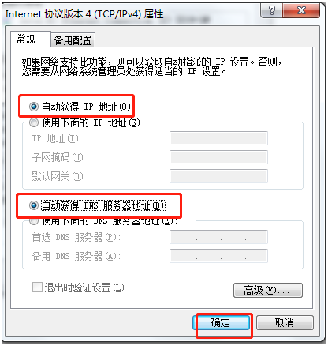Open 高级 advanced settings

[268, 291]
